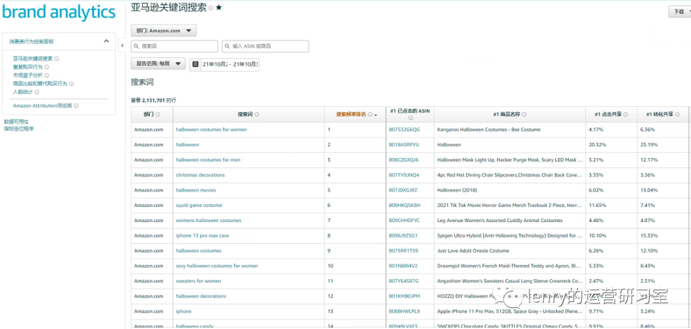The height and width of the screenshot is (329, 691).
Task: Collapse sidebar with the left arrow handle
Action: point(122,45)
